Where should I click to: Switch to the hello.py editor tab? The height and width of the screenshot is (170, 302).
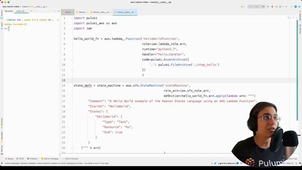click(82, 12)
